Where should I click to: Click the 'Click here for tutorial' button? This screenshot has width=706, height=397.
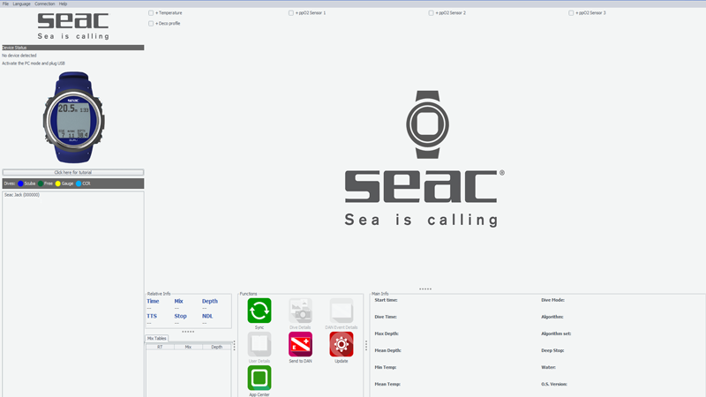[73, 172]
